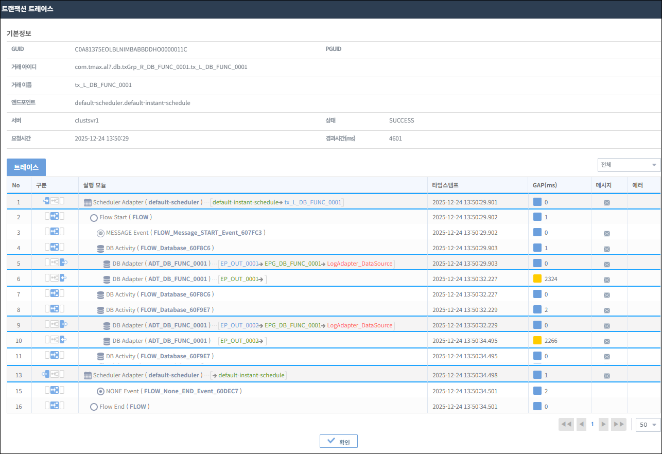Image resolution: width=662 pixels, height=454 pixels.
Task: Click the yellow GAP swatch 2324
Action: tap(537, 279)
